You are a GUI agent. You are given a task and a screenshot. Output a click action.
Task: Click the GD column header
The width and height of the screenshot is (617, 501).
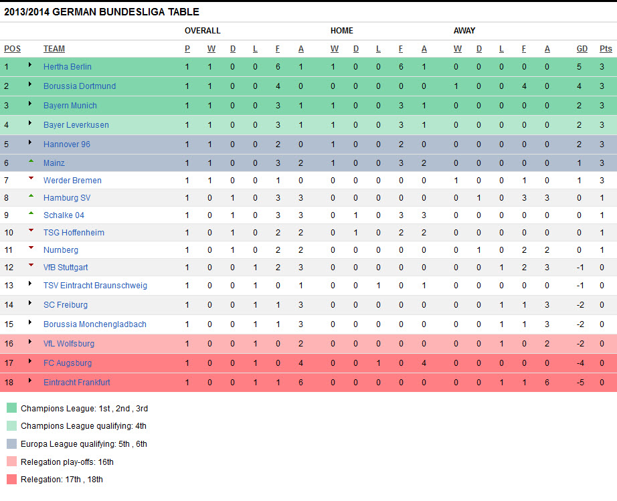point(582,49)
